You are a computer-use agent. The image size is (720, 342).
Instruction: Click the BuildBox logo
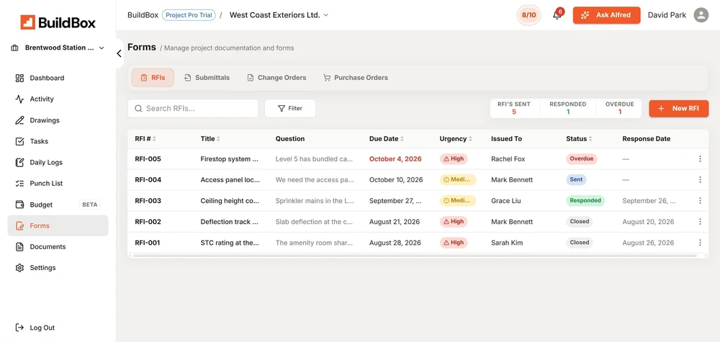pyautogui.click(x=58, y=22)
